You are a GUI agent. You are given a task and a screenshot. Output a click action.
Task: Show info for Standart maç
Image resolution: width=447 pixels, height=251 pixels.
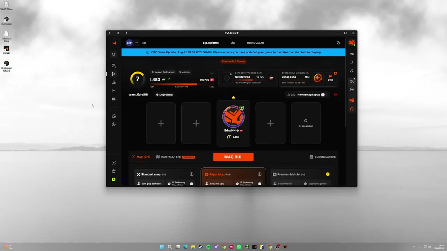point(191,174)
